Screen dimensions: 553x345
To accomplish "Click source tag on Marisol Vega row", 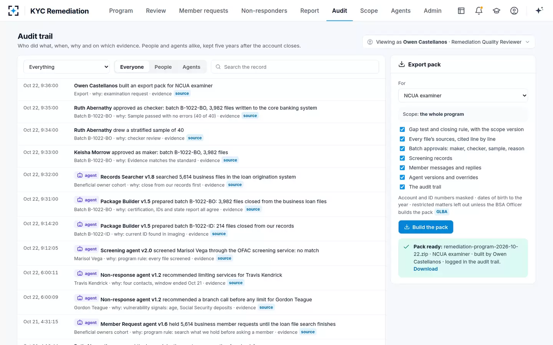I will [x=224, y=258].
